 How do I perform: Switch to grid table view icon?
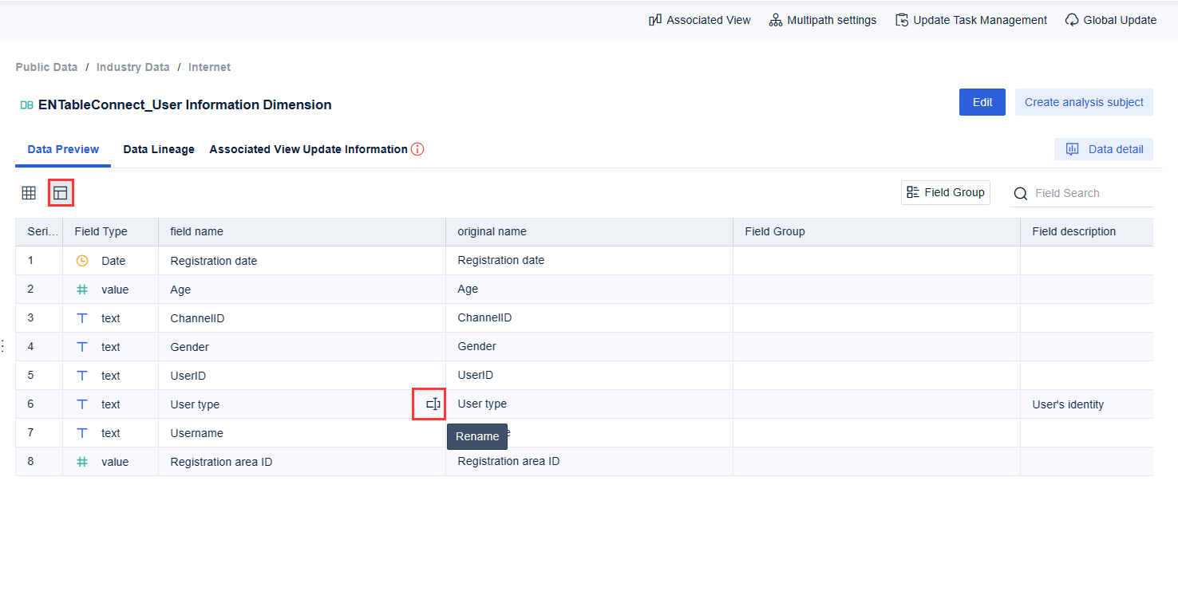click(x=29, y=193)
